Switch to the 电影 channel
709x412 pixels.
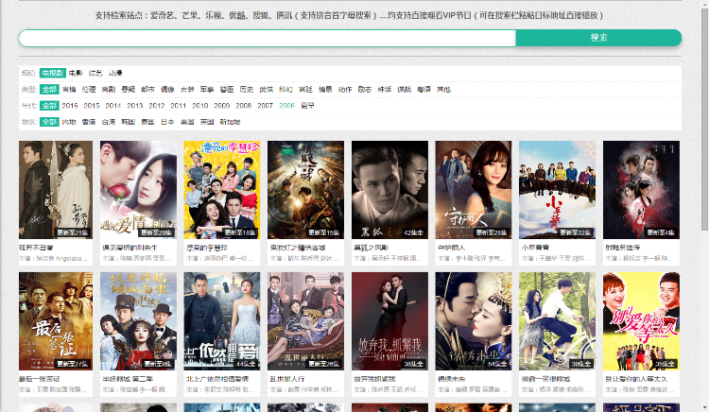coord(76,73)
